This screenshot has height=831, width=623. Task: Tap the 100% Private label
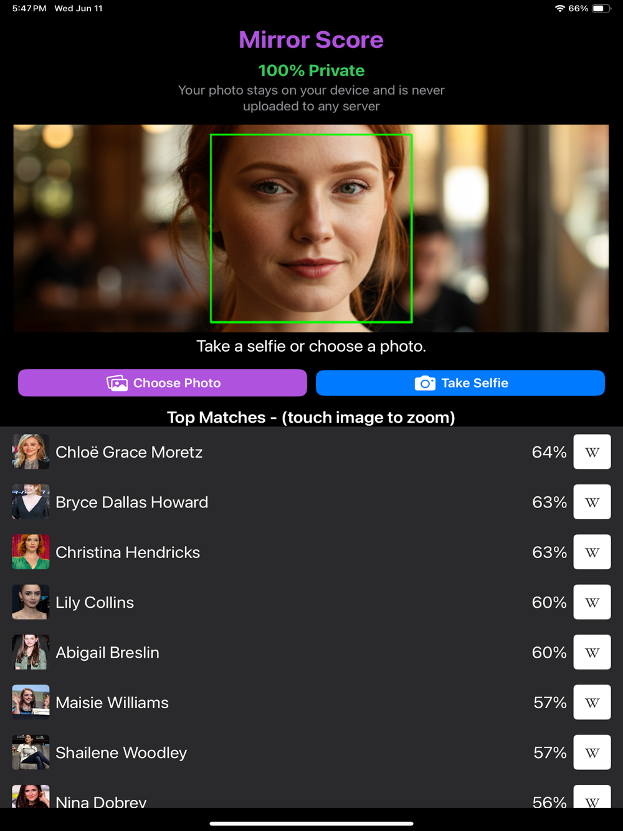coord(311,70)
